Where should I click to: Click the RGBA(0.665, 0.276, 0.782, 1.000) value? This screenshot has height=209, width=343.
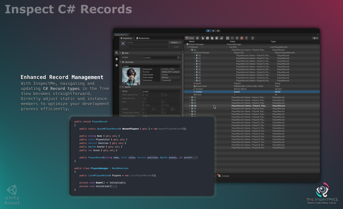tap(249, 86)
